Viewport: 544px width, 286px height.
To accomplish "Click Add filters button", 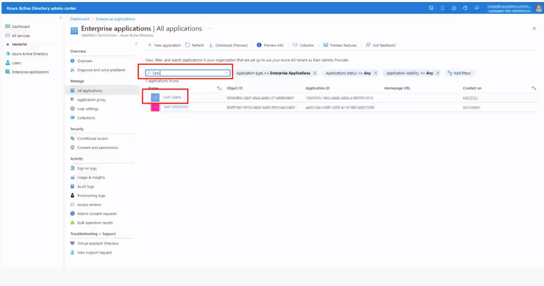I will [x=459, y=73].
